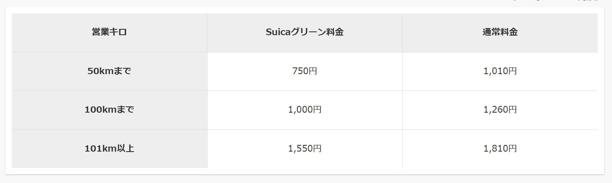Click the 1,000円 price cell

click(x=305, y=110)
